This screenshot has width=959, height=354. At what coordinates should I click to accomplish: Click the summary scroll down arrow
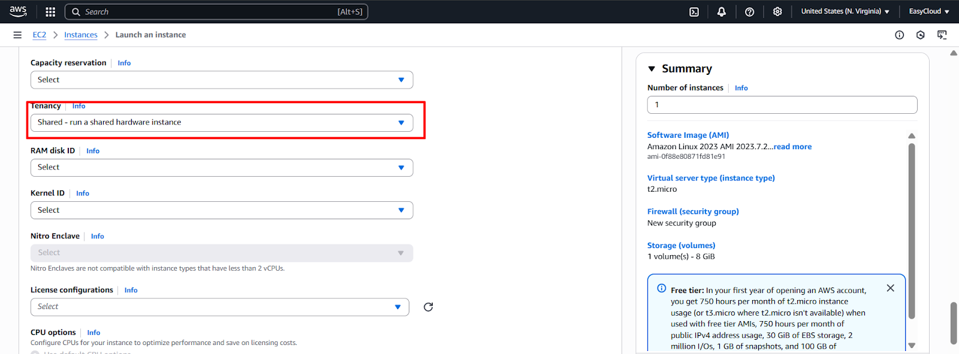pos(912,345)
